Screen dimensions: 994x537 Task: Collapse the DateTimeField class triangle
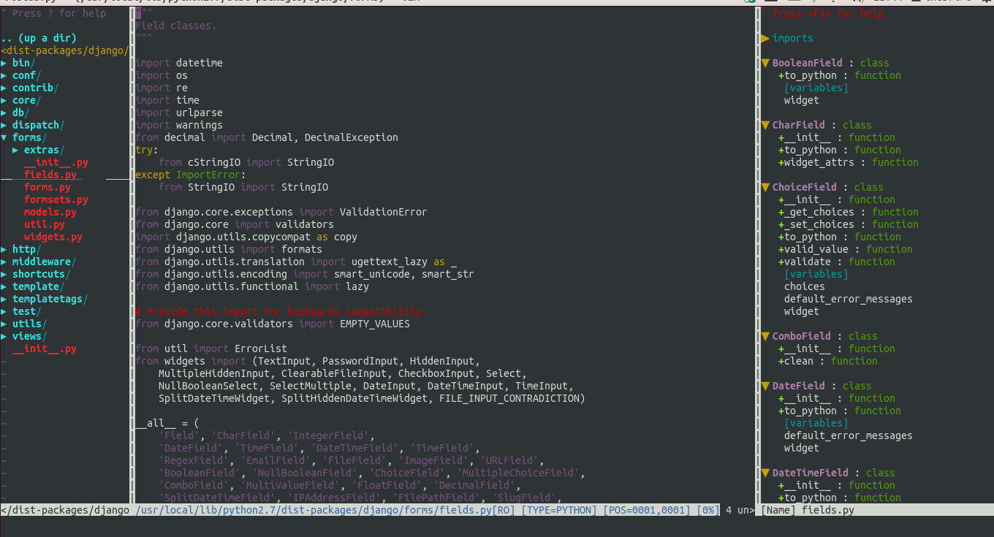(765, 473)
